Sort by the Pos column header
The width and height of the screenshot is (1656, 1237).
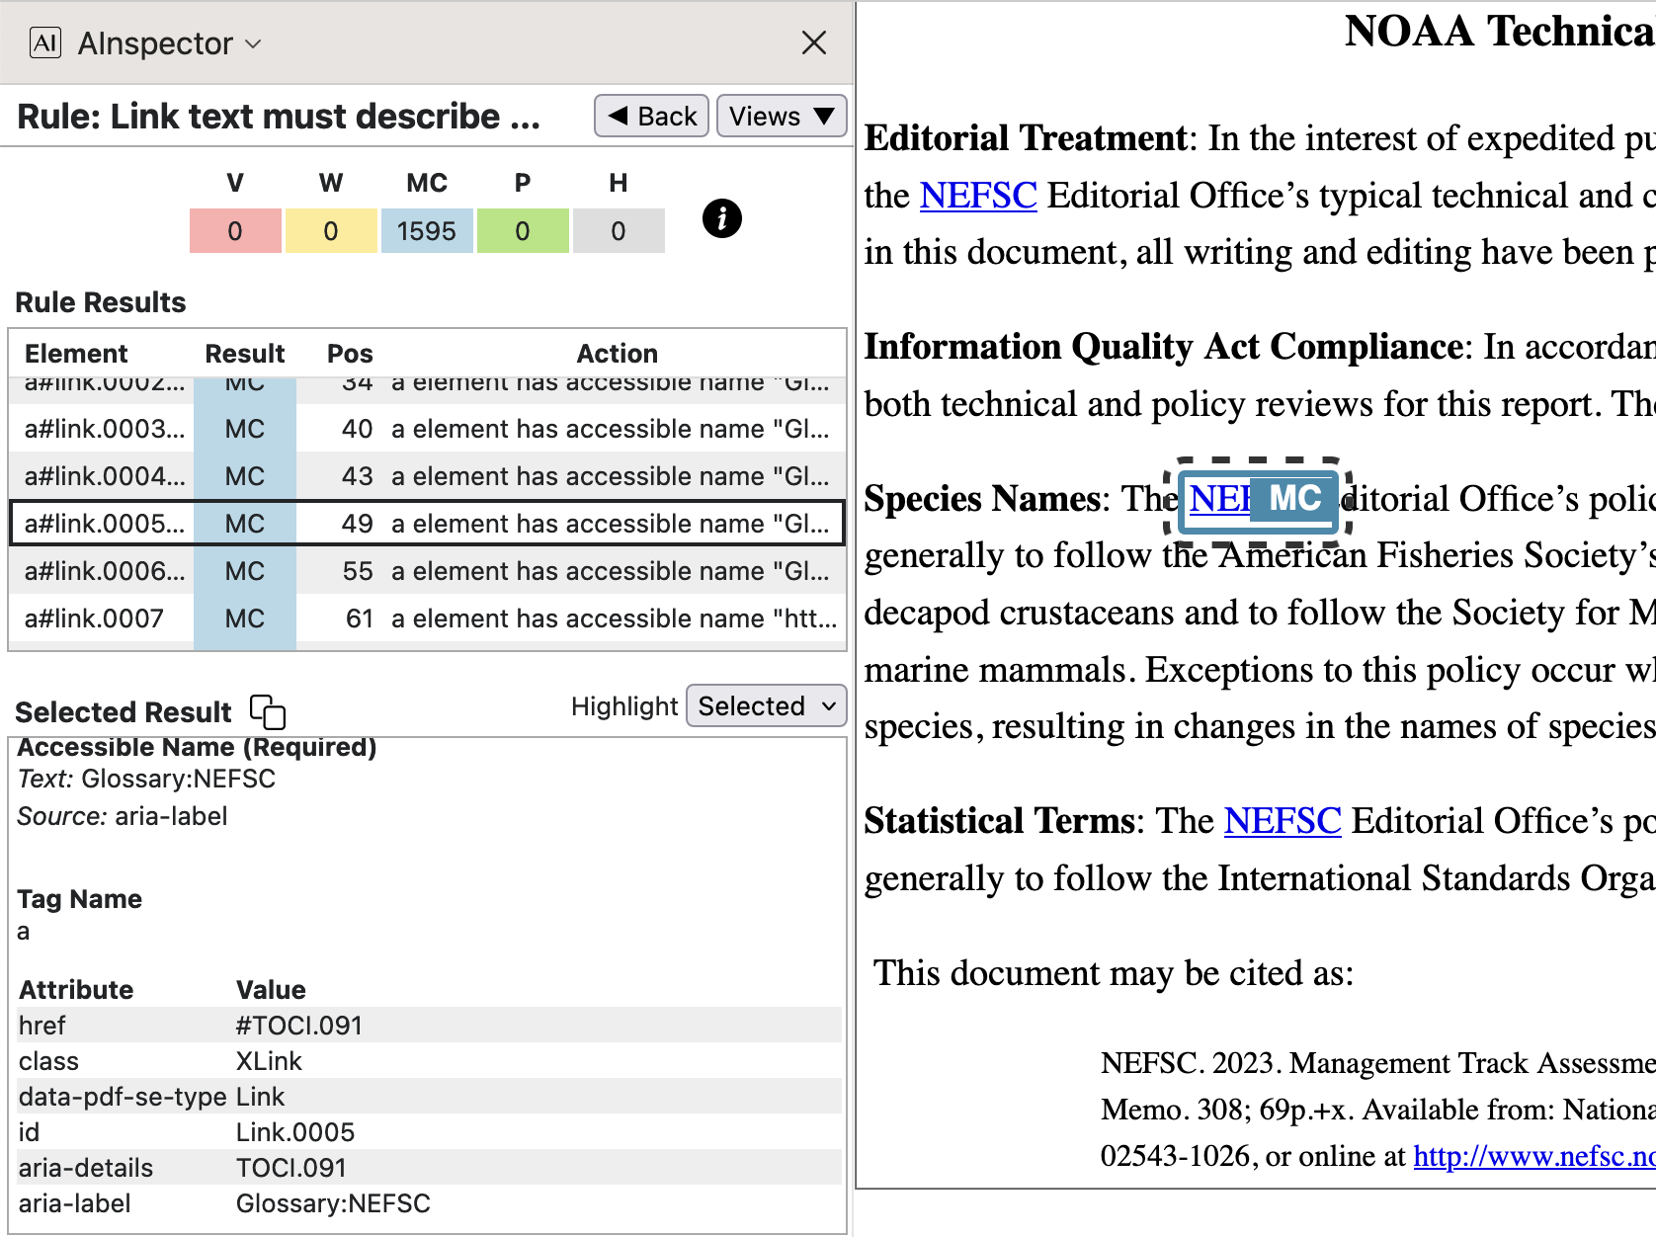coord(350,354)
